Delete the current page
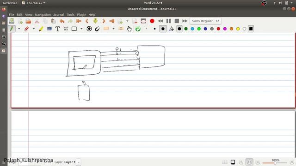The image size is (296, 166). coord(135,21)
